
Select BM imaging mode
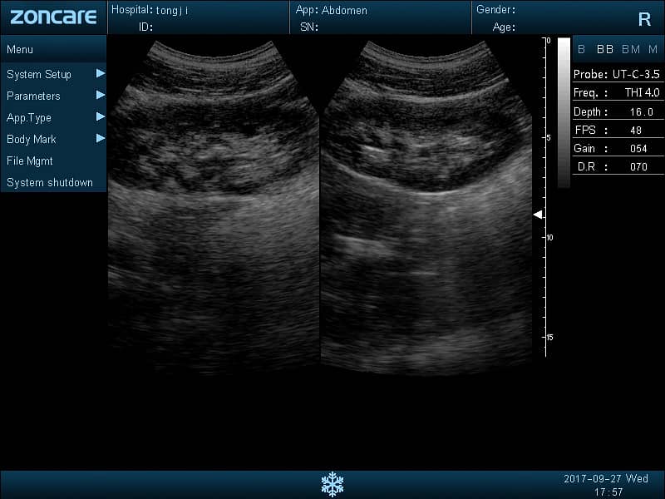point(630,49)
